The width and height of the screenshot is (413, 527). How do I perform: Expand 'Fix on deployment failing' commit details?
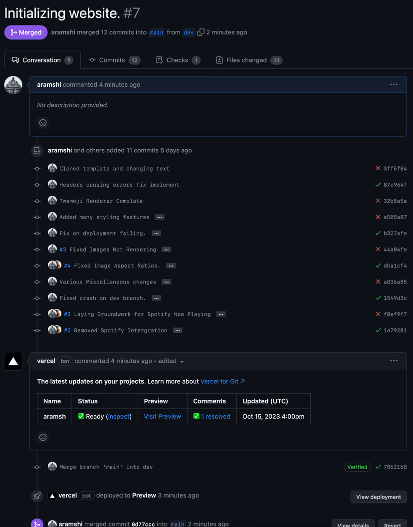(156, 234)
